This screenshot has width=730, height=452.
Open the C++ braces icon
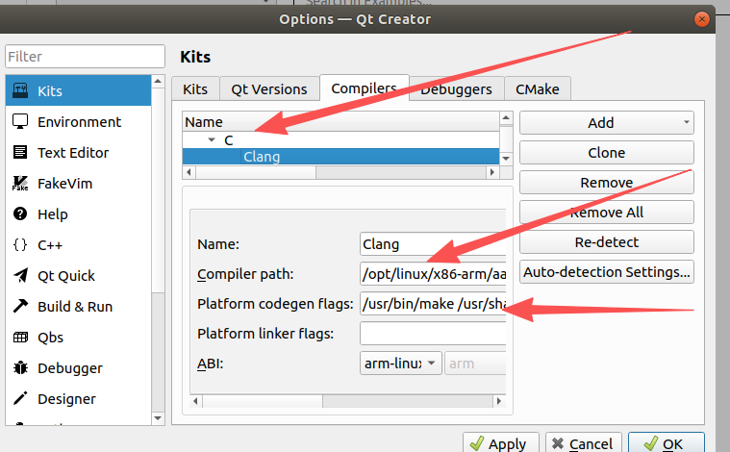(20, 245)
